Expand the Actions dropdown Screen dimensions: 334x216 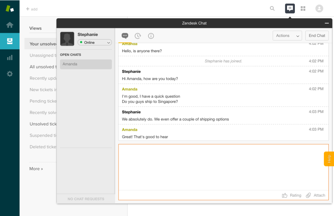click(287, 36)
